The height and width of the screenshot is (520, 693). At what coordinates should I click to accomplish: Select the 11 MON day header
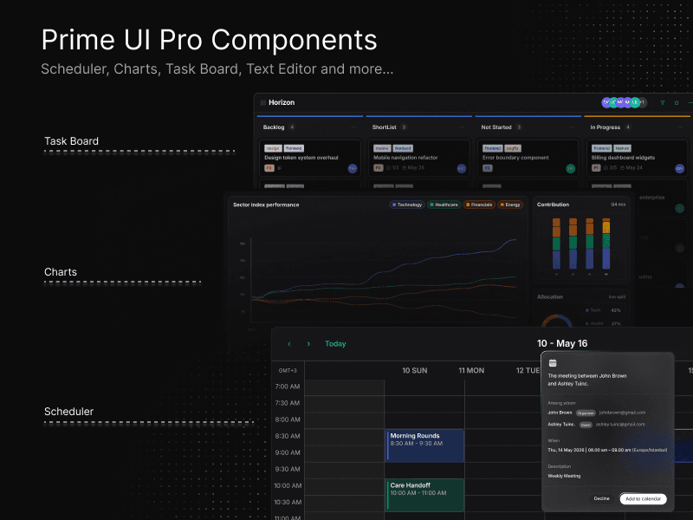[471, 371]
